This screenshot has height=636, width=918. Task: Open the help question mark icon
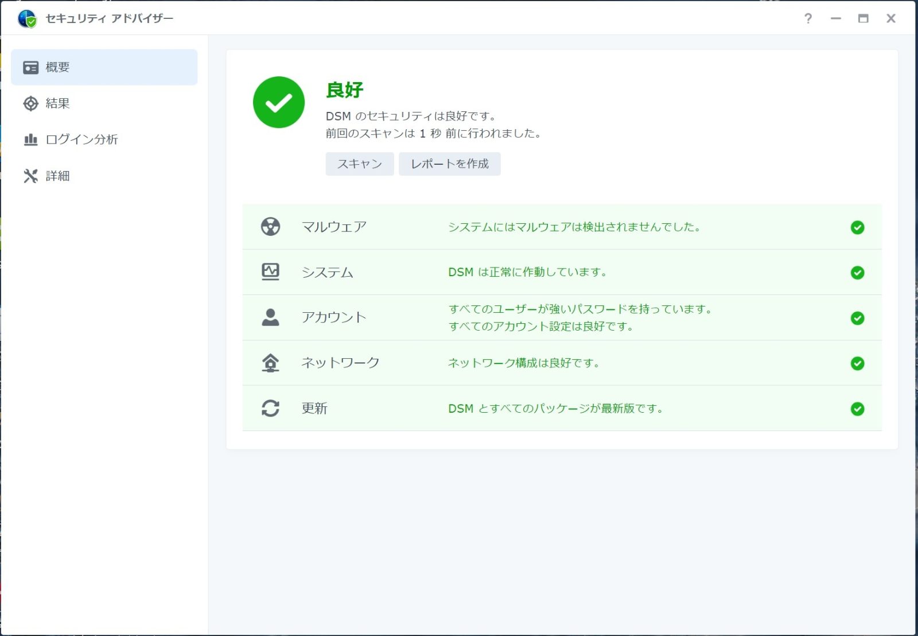tap(808, 18)
